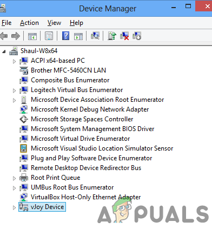Collapse the Shaul-W8x64 root node
Screen dimensions: 212x228
coord(4,52)
